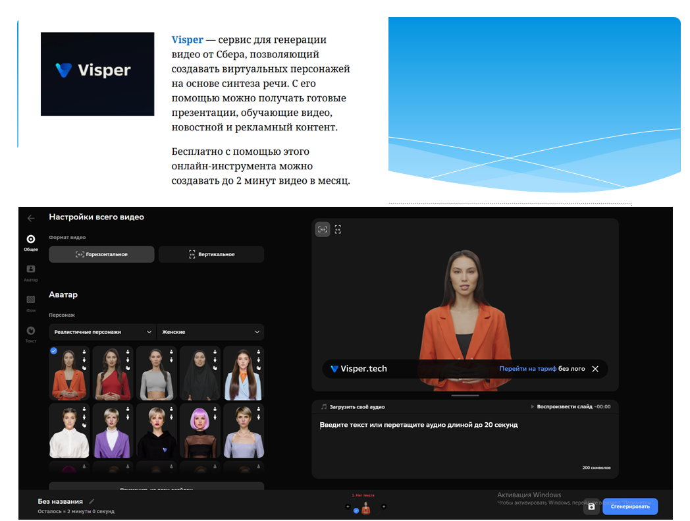Image resolution: width=690 pixels, height=521 pixels.
Task: Open the Аватар sidebar section
Action: coord(31,270)
